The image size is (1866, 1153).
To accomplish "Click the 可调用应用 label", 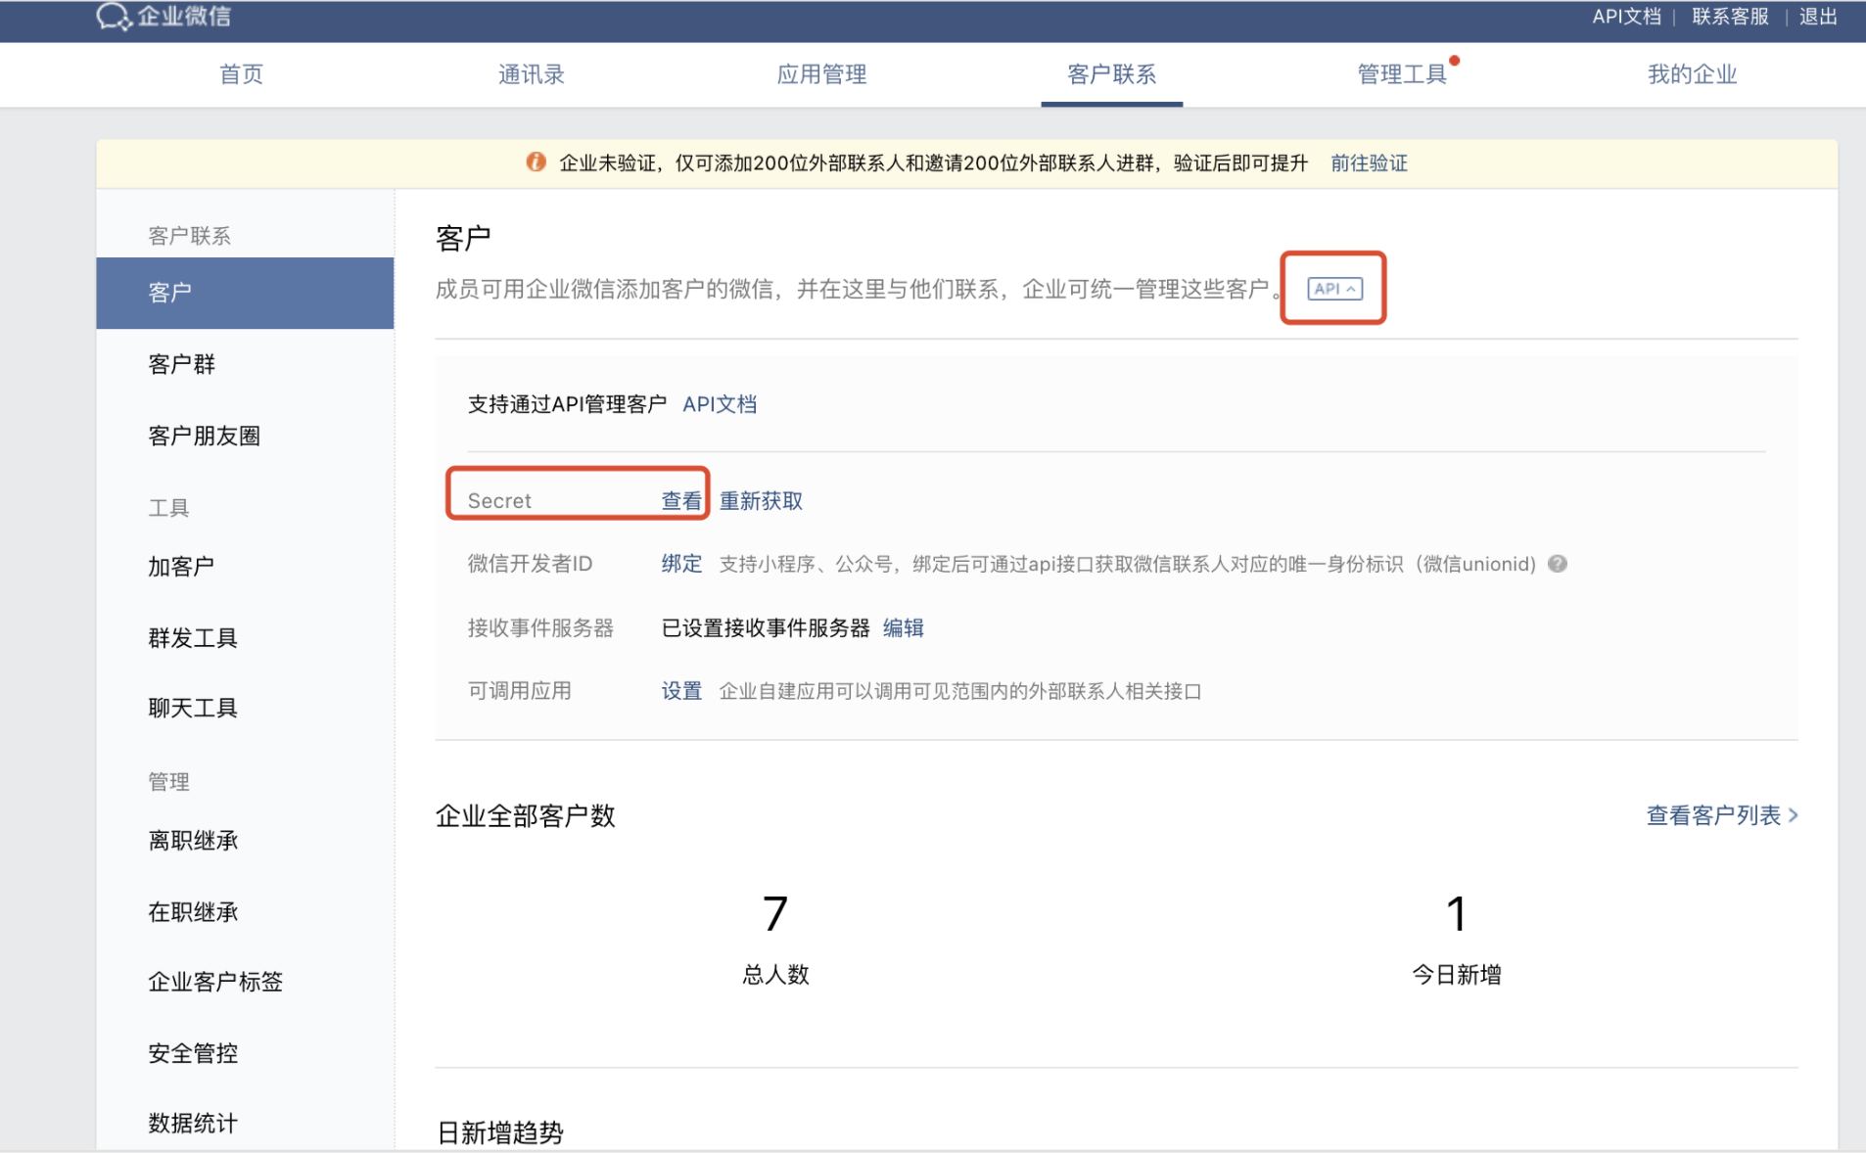I will (519, 691).
